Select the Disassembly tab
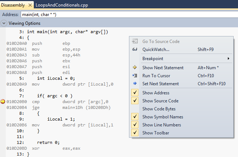This screenshot has width=238, height=157. 13,5
